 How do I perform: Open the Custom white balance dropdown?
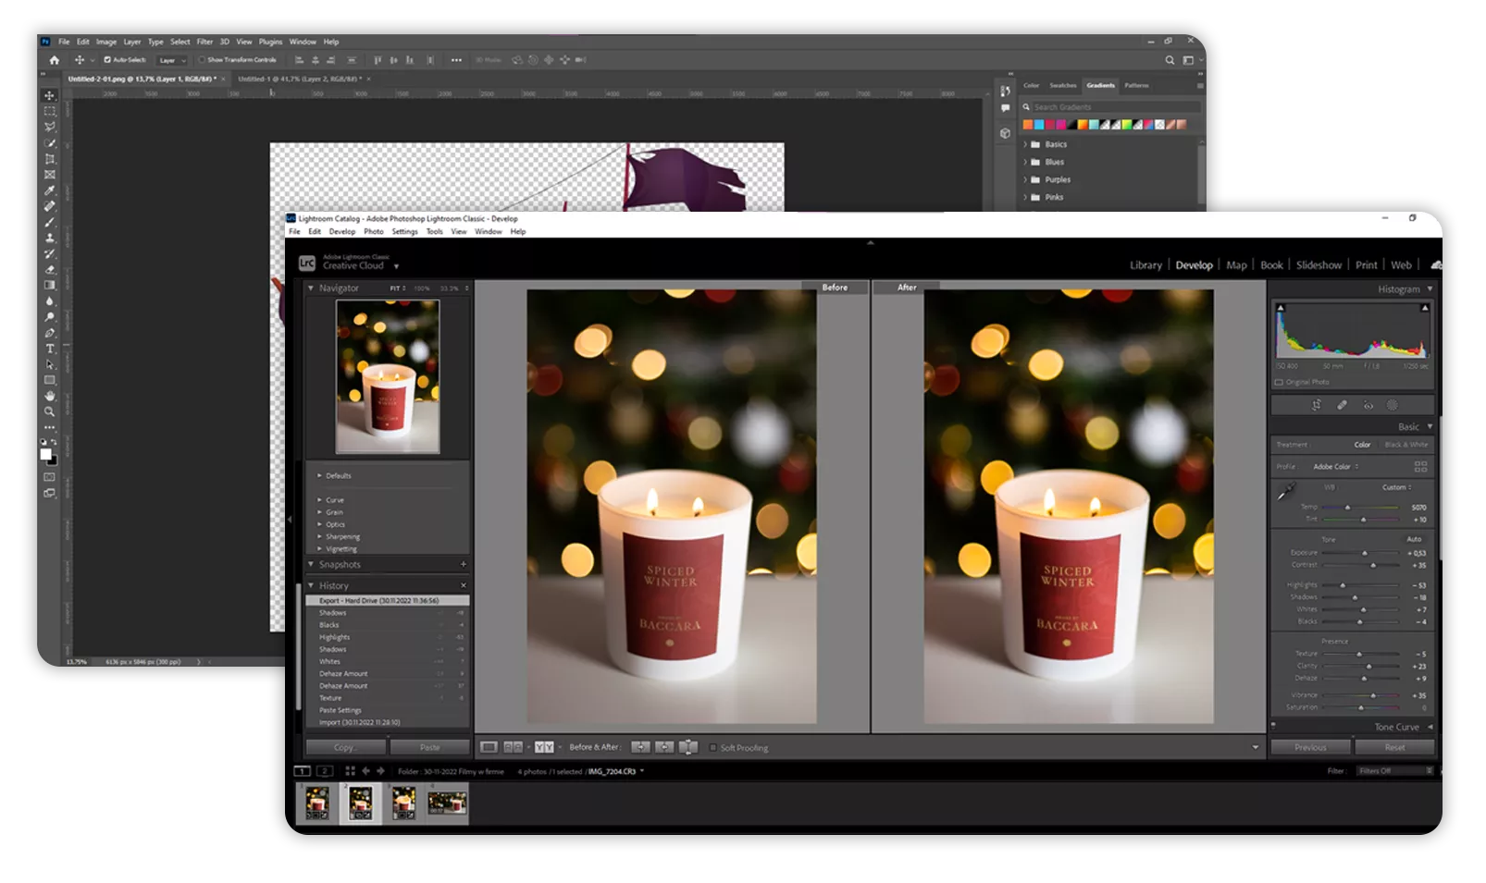(1397, 487)
